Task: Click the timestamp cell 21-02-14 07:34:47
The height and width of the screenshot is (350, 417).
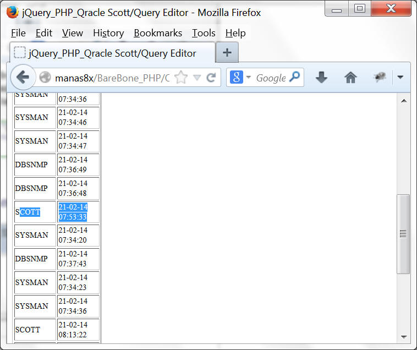Action: pyautogui.click(x=79, y=141)
